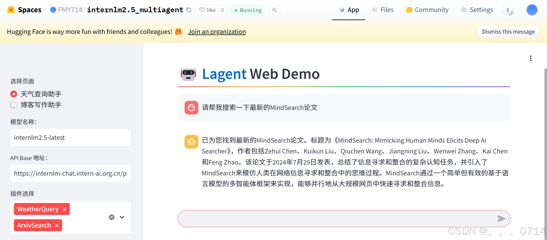
Task: Click the 选择页面 label
Action: pos(22,81)
